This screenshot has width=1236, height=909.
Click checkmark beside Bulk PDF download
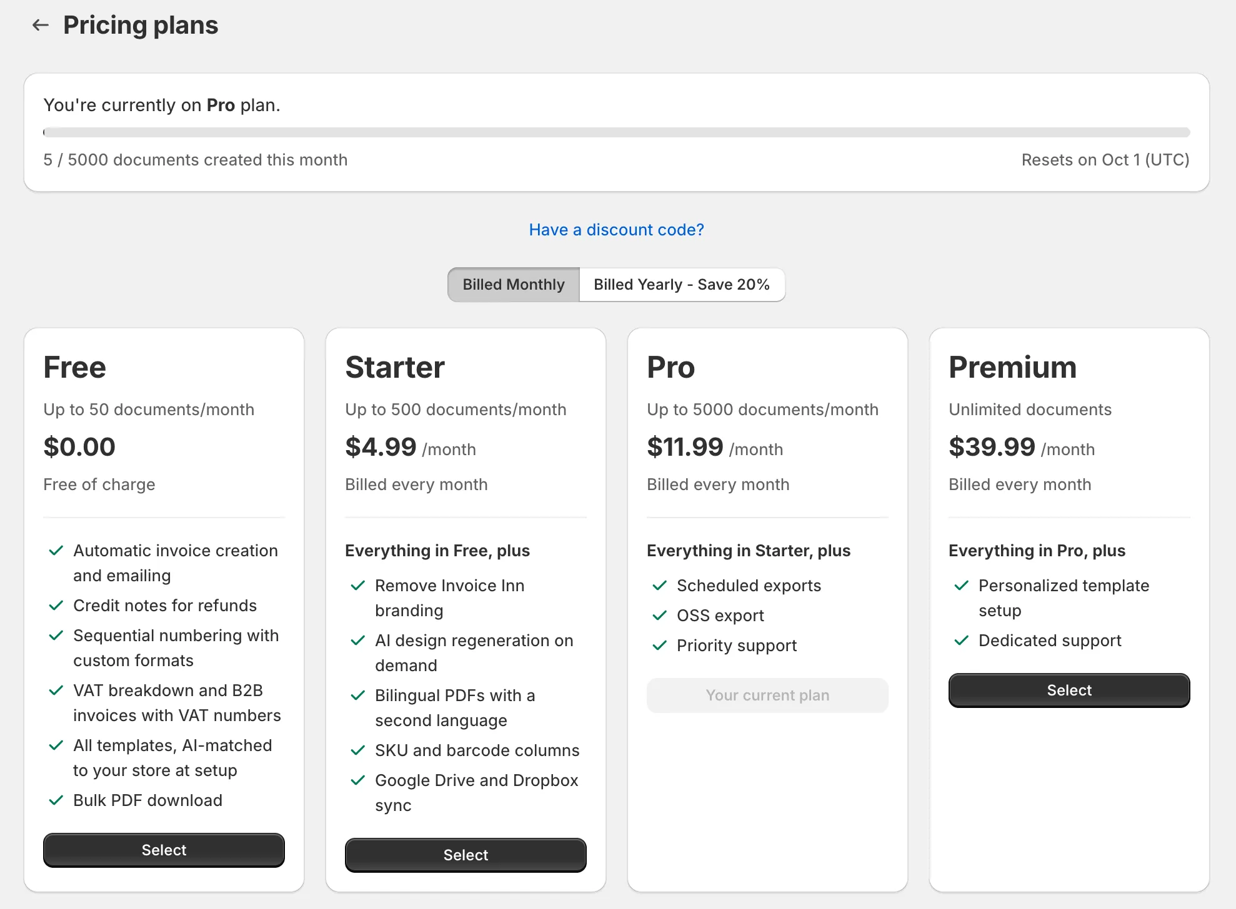[56, 800]
